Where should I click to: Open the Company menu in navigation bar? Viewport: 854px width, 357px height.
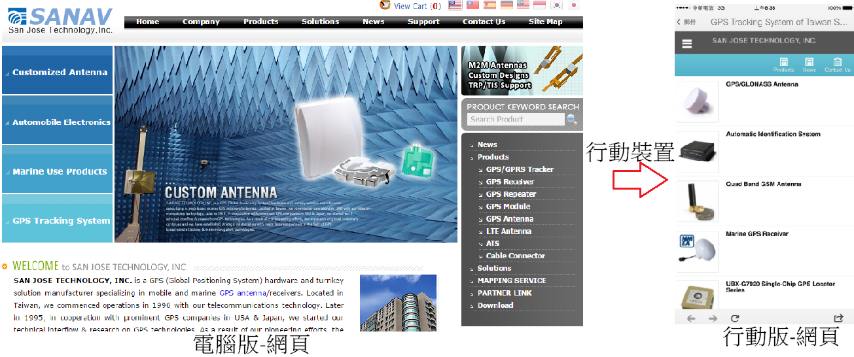click(201, 22)
